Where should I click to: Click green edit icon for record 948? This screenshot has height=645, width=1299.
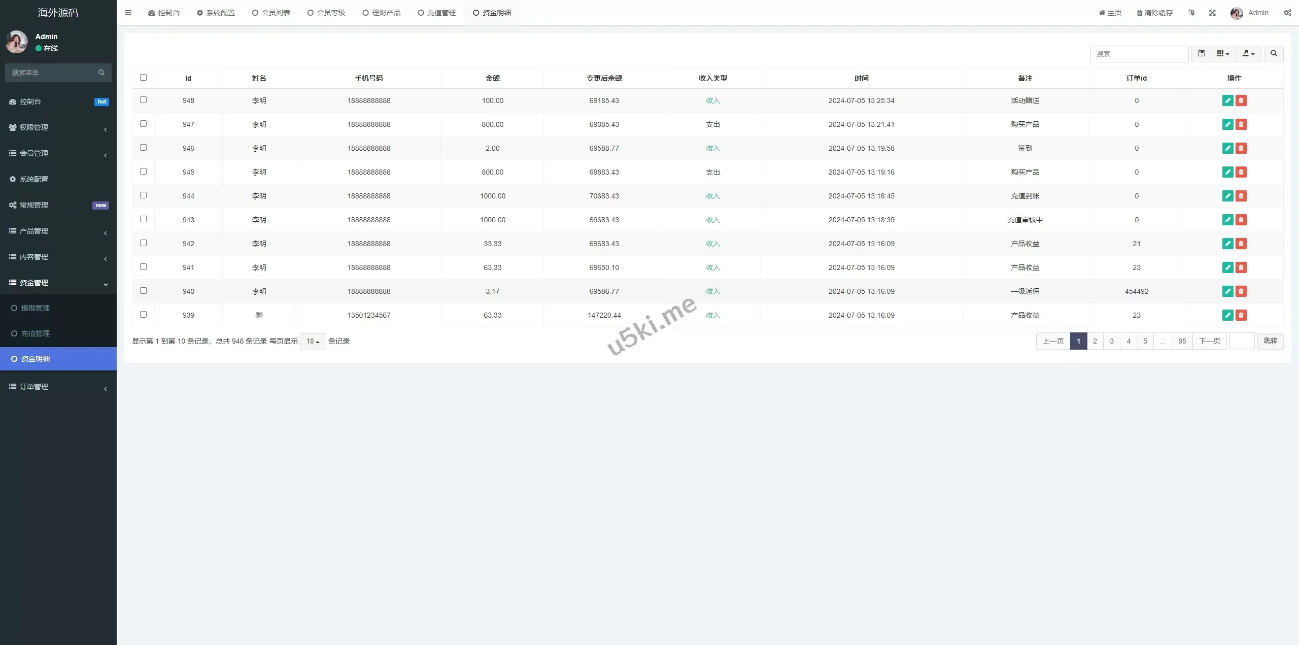1227,100
